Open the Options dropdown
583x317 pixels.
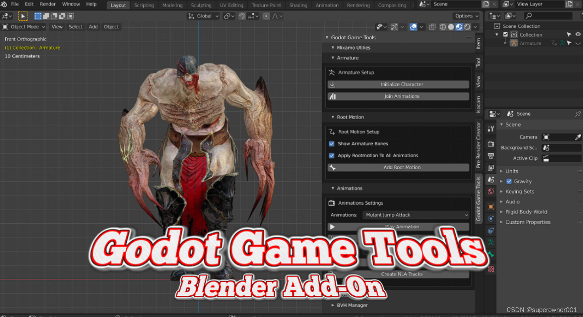[467, 16]
